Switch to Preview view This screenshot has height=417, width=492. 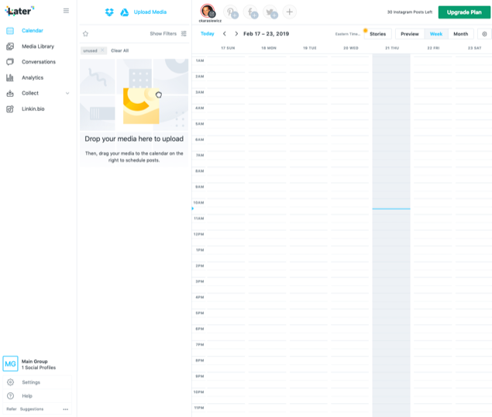[410, 34]
